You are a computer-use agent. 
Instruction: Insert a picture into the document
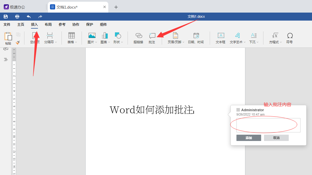click(x=92, y=38)
